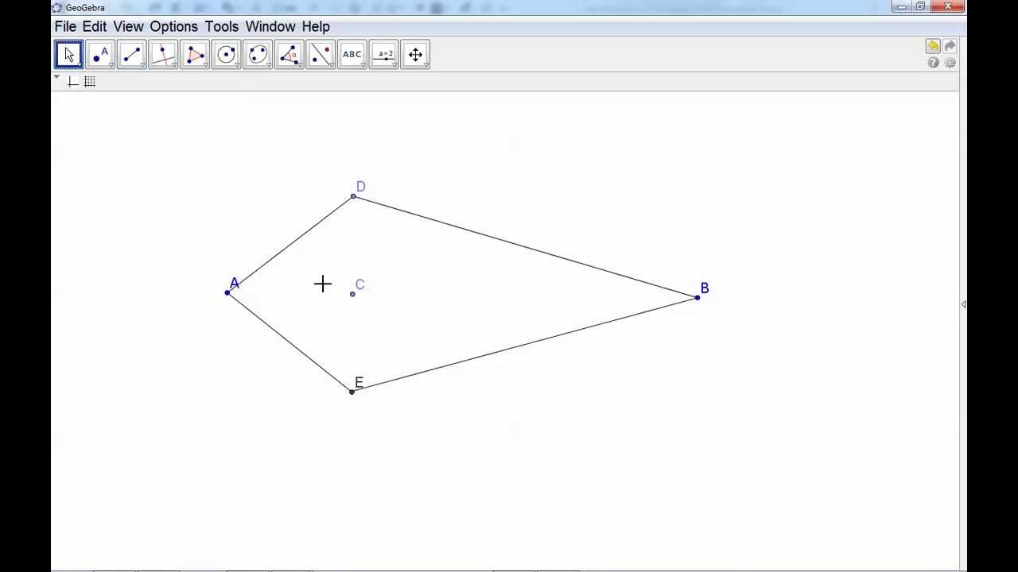1018x572 pixels.
Task: Select the ABC Insert Text tool
Action: click(x=352, y=55)
